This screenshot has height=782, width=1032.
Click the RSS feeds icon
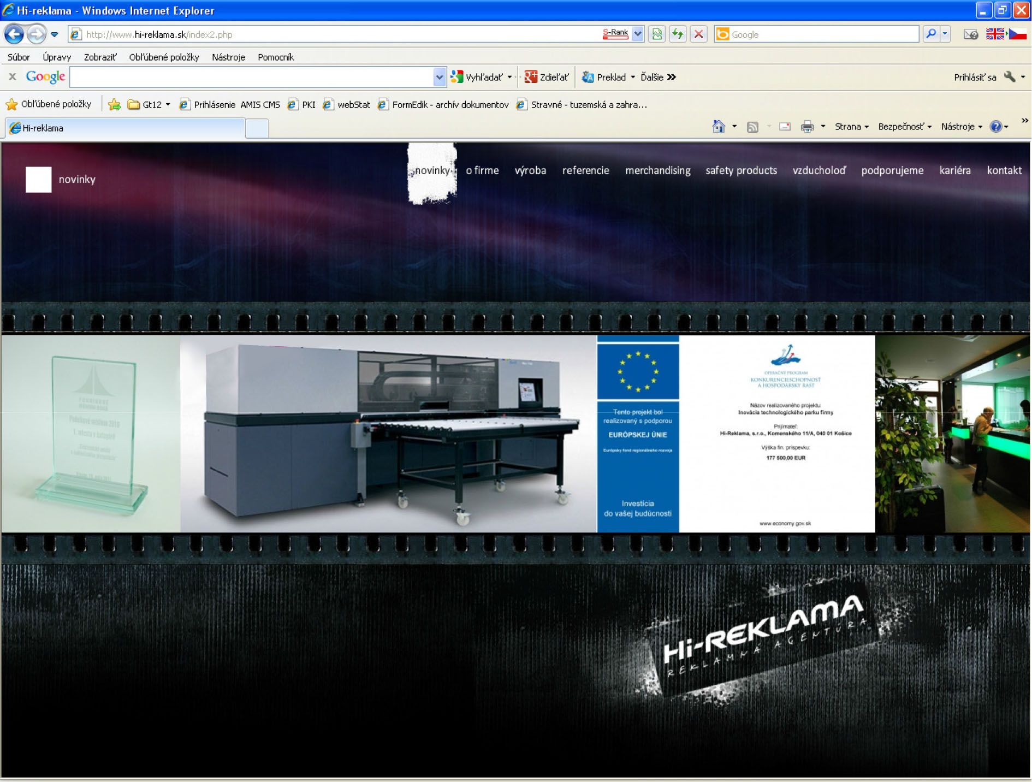pyautogui.click(x=752, y=127)
